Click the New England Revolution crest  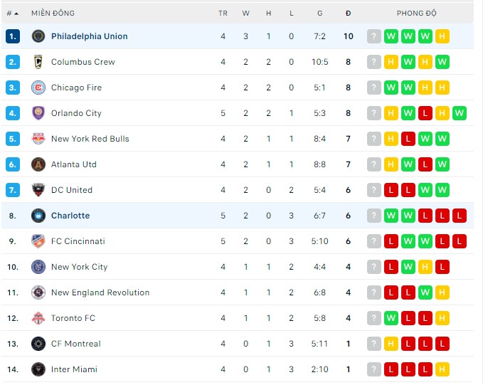[38, 292]
